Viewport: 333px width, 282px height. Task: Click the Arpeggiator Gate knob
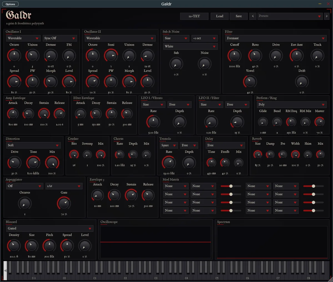coord(64,203)
